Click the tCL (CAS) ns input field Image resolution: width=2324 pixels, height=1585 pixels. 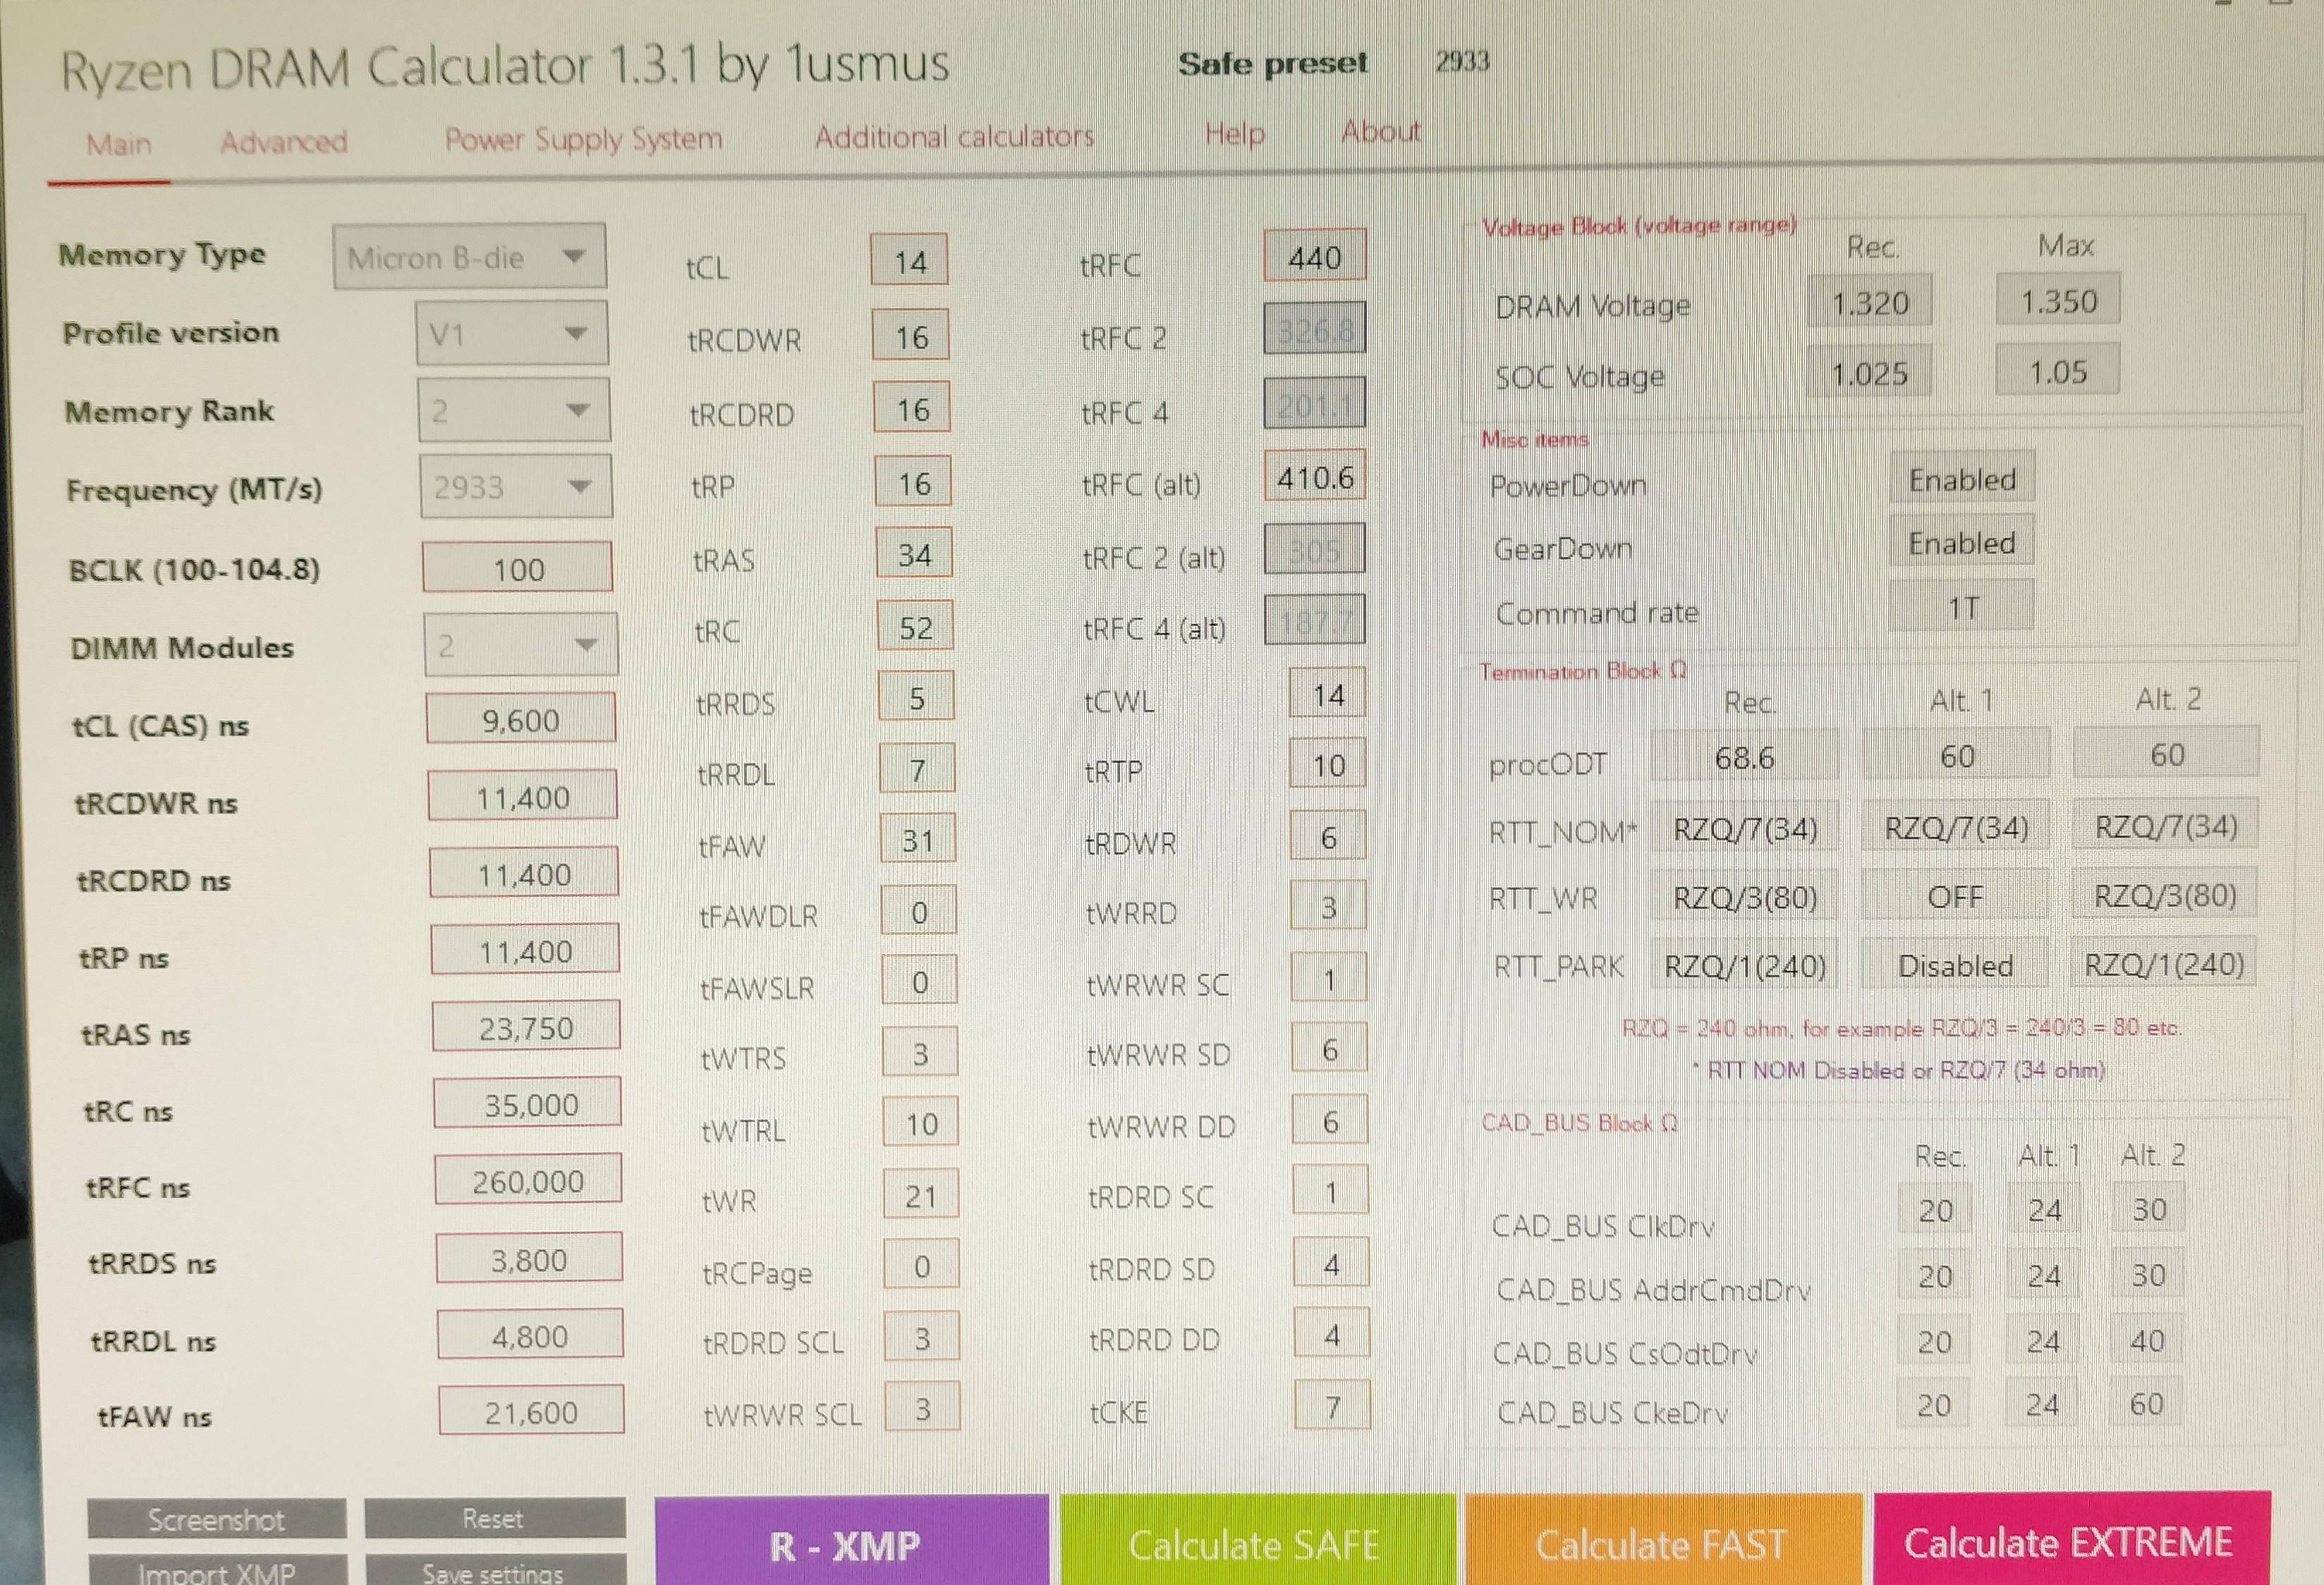(x=520, y=718)
